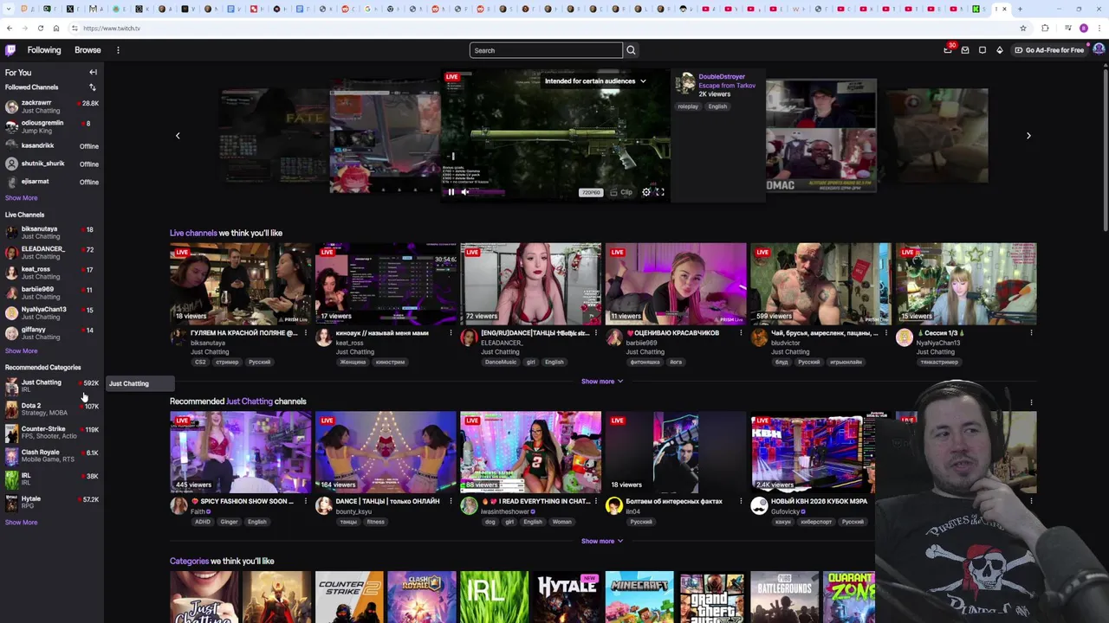The width and height of the screenshot is (1109, 623).
Task: Expand Show more under Live channels
Action: point(602,382)
